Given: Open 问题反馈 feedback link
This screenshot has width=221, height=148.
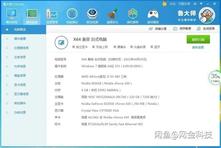Looking at the screenshot, I should pyautogui.click(x=184, y=4).
